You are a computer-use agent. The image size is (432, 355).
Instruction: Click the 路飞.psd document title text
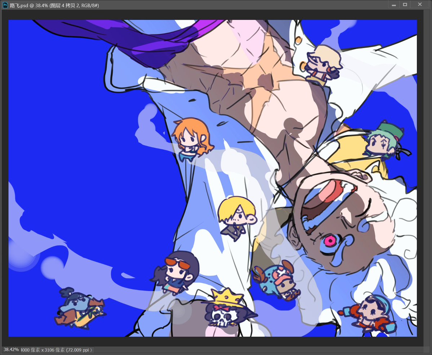[54, 5]
